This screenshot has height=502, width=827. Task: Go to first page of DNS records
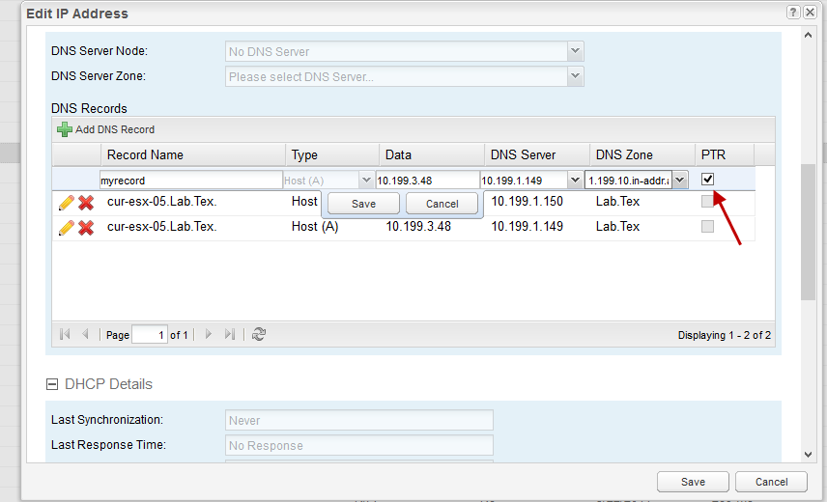(65, 334)
